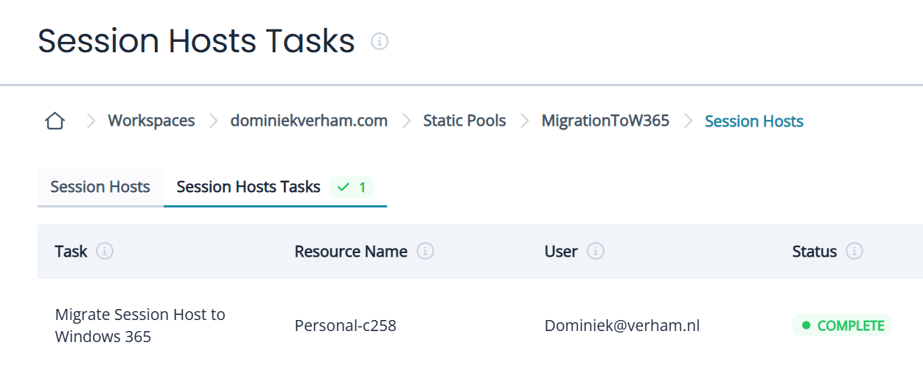Click the green checkmark count badge
923x373 pixels.
coord(352,188)
